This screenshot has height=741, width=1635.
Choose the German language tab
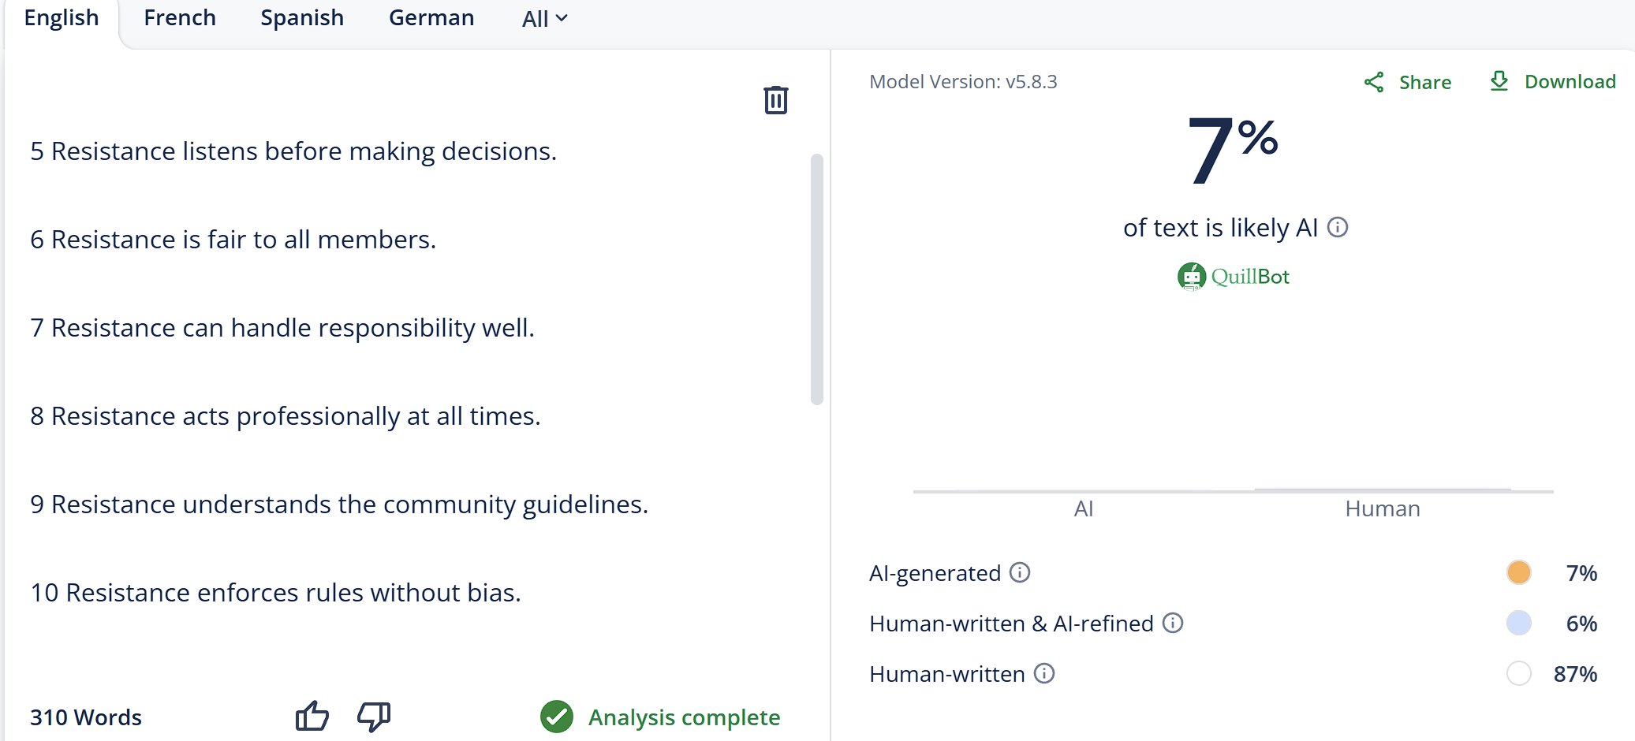(431, 17)
